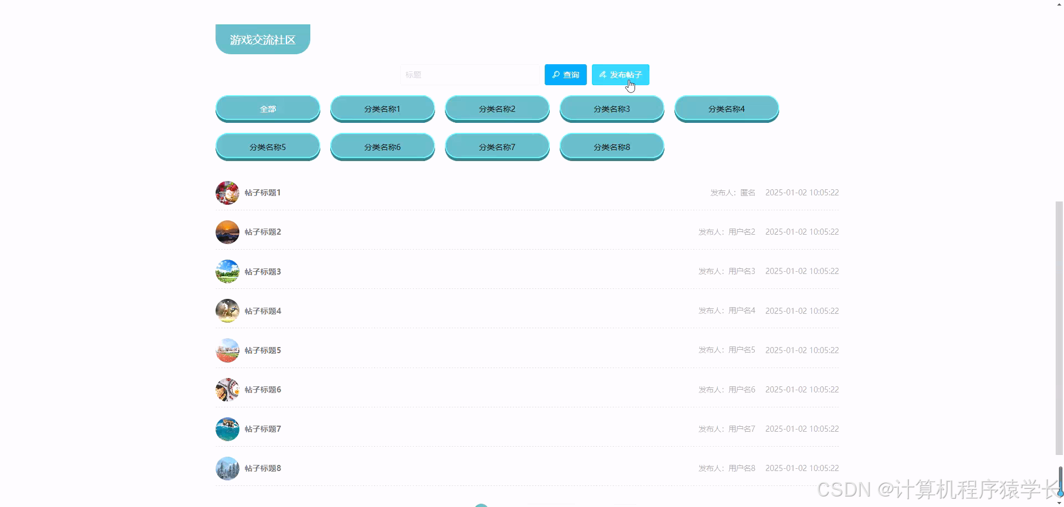Viewport: 1064px width, 507px height.
Task: Open the post titled 帖子标题2
Action: click(x=263, y=232)
